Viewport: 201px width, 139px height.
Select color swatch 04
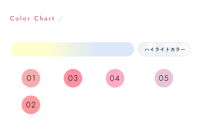pos(115,78)
